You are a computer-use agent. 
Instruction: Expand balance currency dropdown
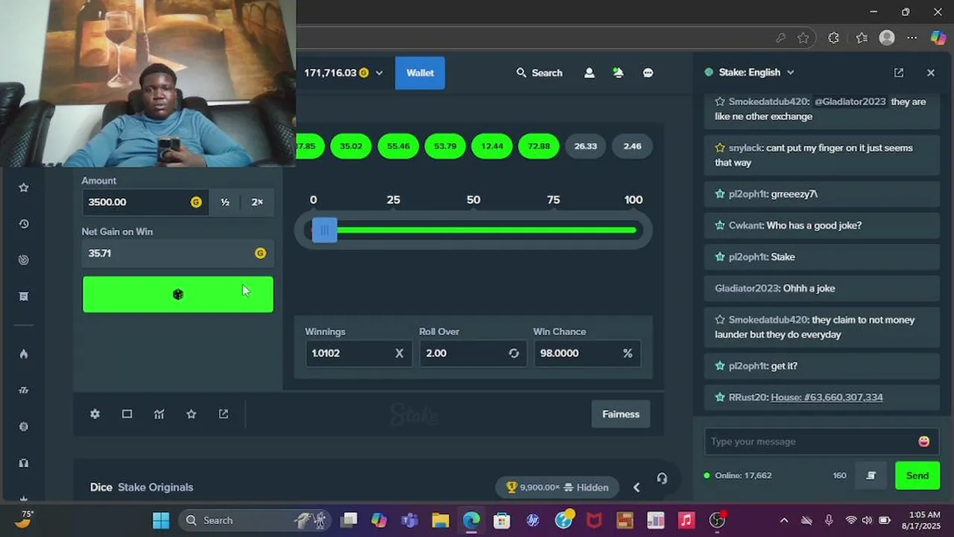pos(379,73)
